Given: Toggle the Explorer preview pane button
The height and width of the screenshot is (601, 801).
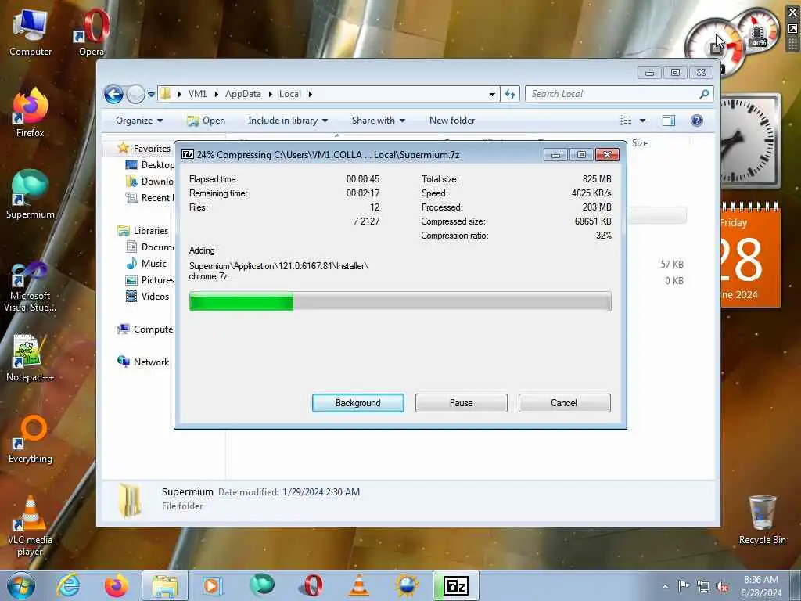Looking at the screenshot, I should click(x=668, y=121).
